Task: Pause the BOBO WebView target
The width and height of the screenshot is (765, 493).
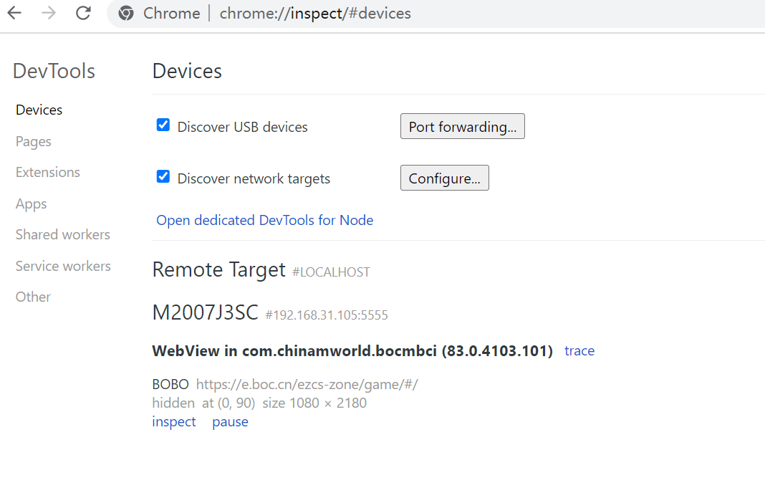Action: click(230, 421)
